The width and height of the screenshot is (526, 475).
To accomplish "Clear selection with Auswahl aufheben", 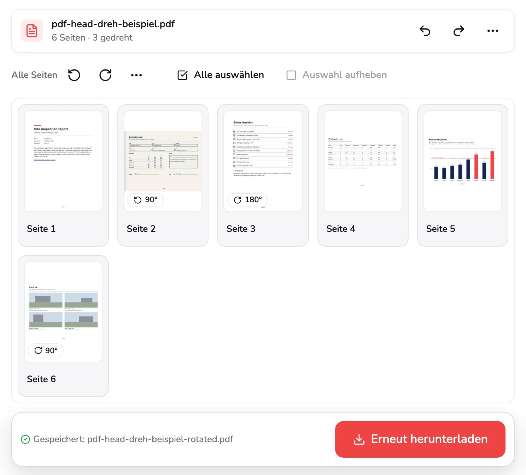I will (x=337, y=75).
